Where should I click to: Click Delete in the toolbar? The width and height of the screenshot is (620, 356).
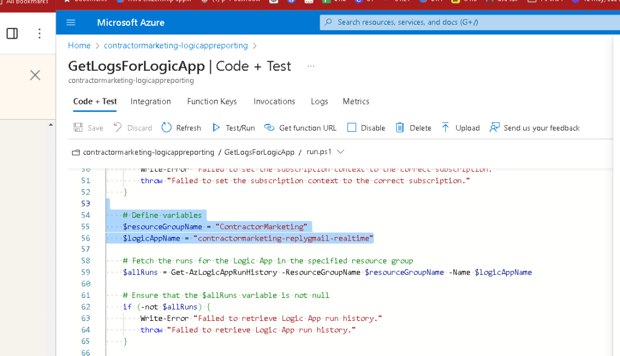coord(420,128)
